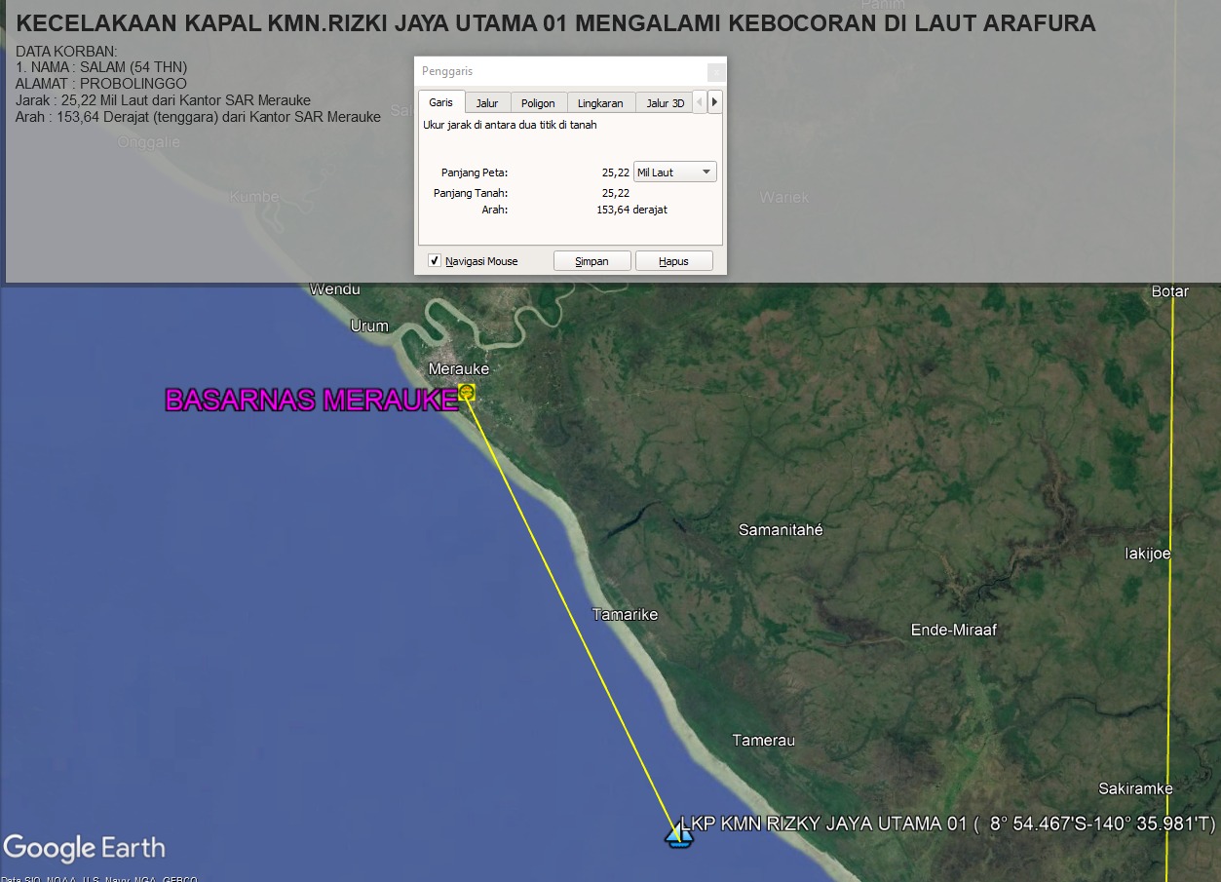Open the Jalur 3D tab

point(665,103)
